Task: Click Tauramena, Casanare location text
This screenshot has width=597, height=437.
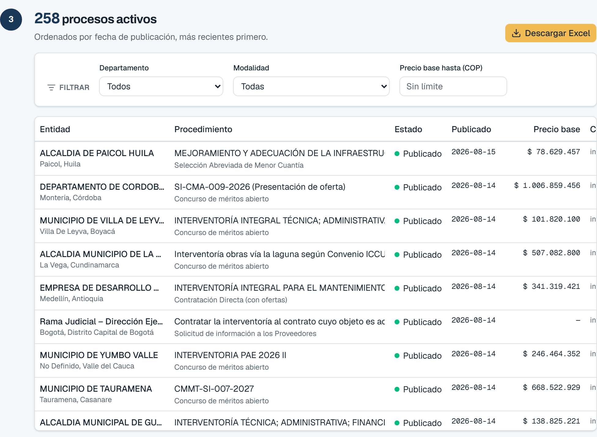Action: 76,400
